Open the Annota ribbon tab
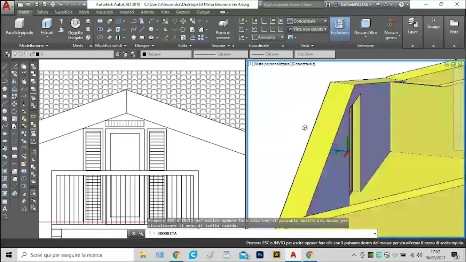The height and width of the screenshot is (262, 466). tap(147, 12)
